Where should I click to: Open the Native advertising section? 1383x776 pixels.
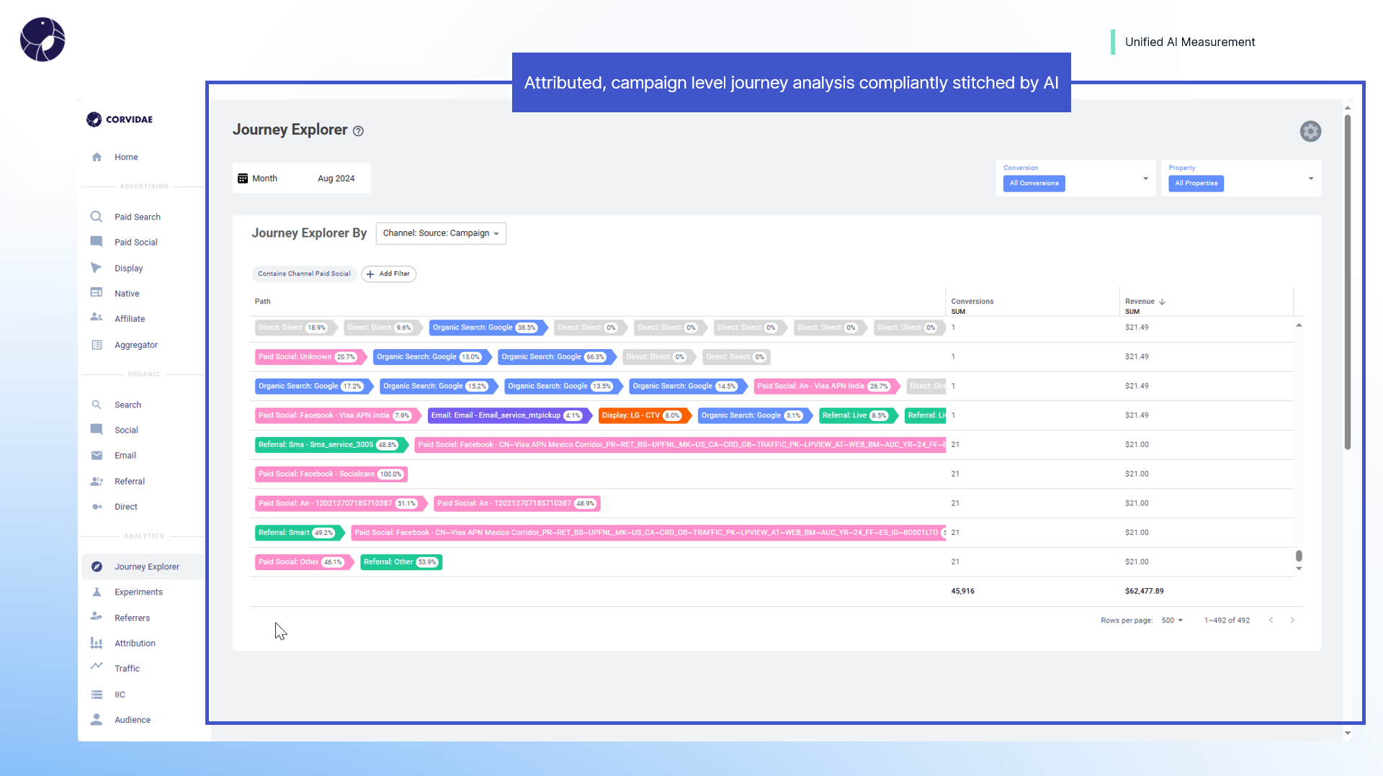[126, 293]
